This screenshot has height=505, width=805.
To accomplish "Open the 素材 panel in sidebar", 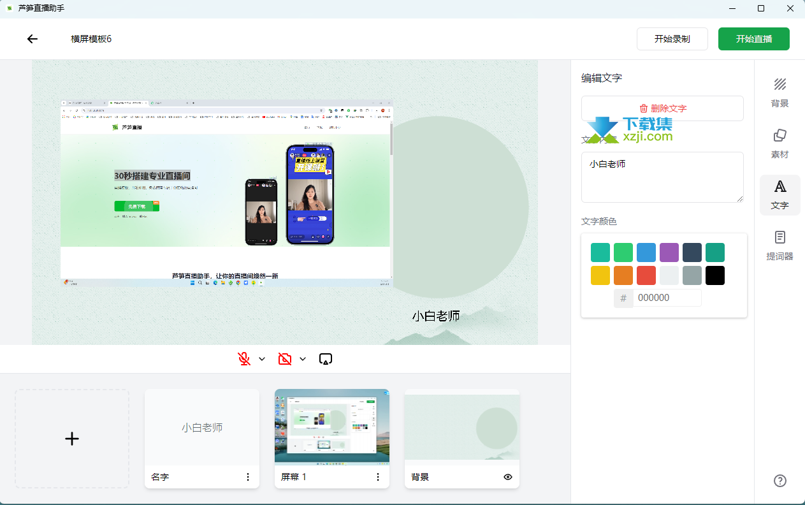I will click(780, 144).
